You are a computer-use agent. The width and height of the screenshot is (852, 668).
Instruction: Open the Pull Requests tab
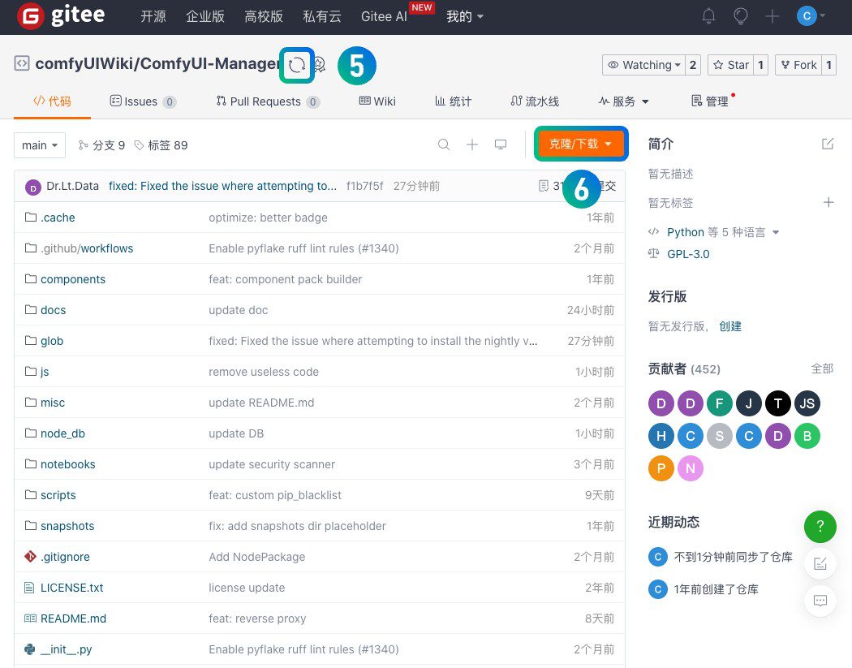(x=267, y=101)
